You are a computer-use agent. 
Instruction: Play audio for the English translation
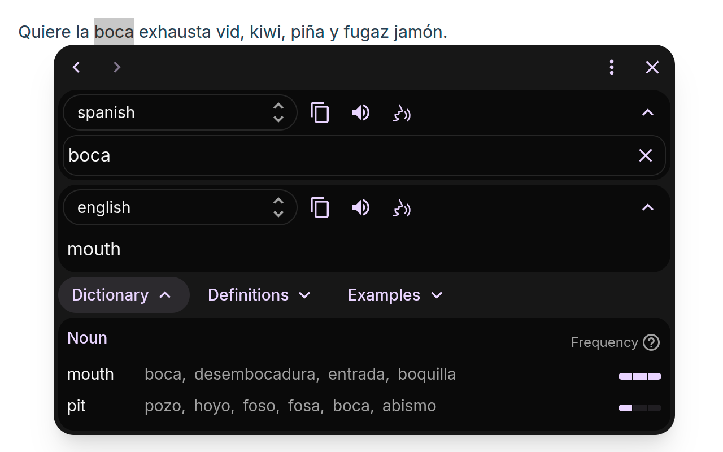coord(360,208)
